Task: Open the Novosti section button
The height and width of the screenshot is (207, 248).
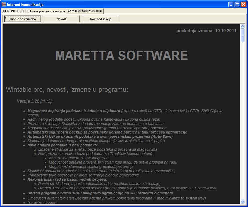Action: 61,19
